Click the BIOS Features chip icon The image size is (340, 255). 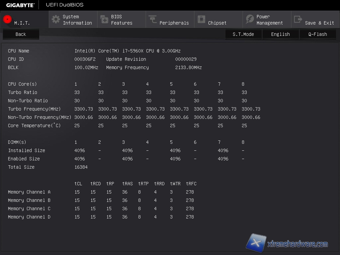coord(104,20)
